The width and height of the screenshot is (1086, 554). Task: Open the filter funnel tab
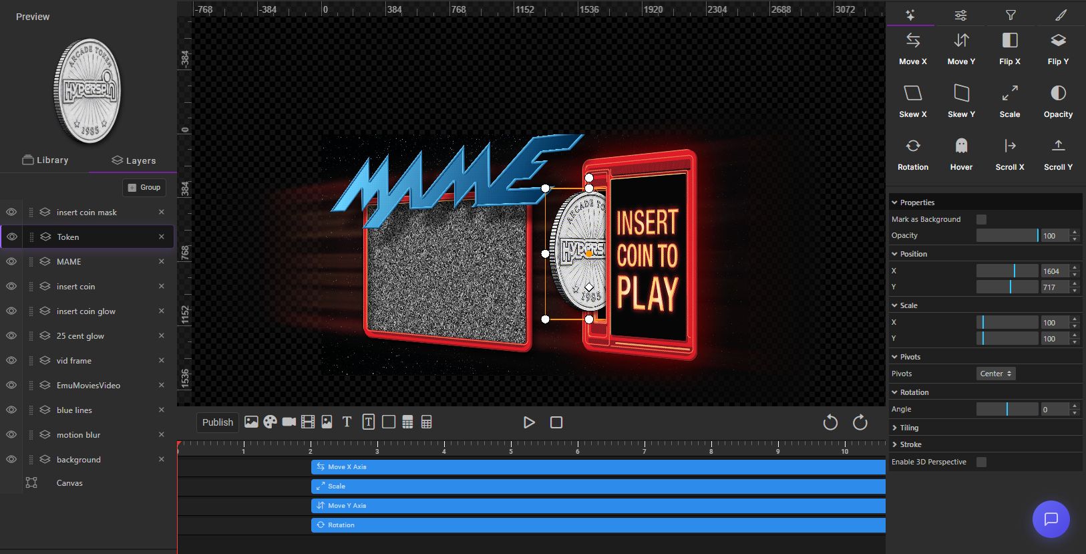pyautogui.click(x=1011, y=15)
